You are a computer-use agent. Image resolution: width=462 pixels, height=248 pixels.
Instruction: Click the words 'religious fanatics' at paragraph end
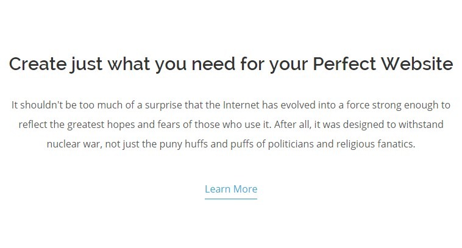(x=375, y=144)
